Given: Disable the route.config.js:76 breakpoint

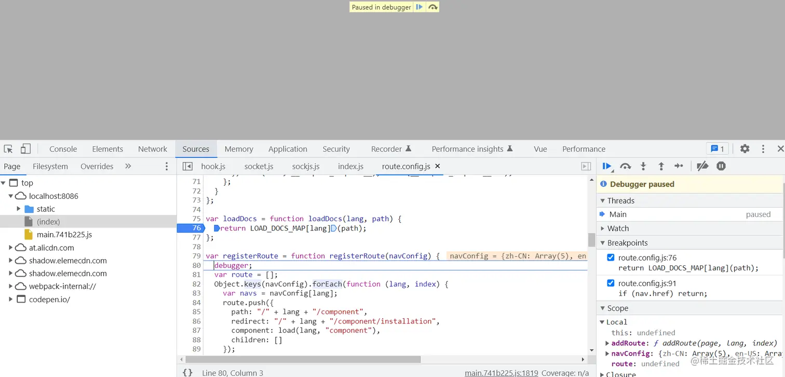Looking at the screenshot, I should click(611, 258).
